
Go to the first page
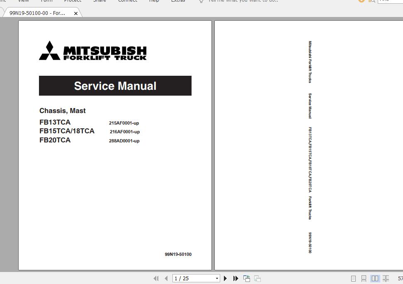coord(156,278)
